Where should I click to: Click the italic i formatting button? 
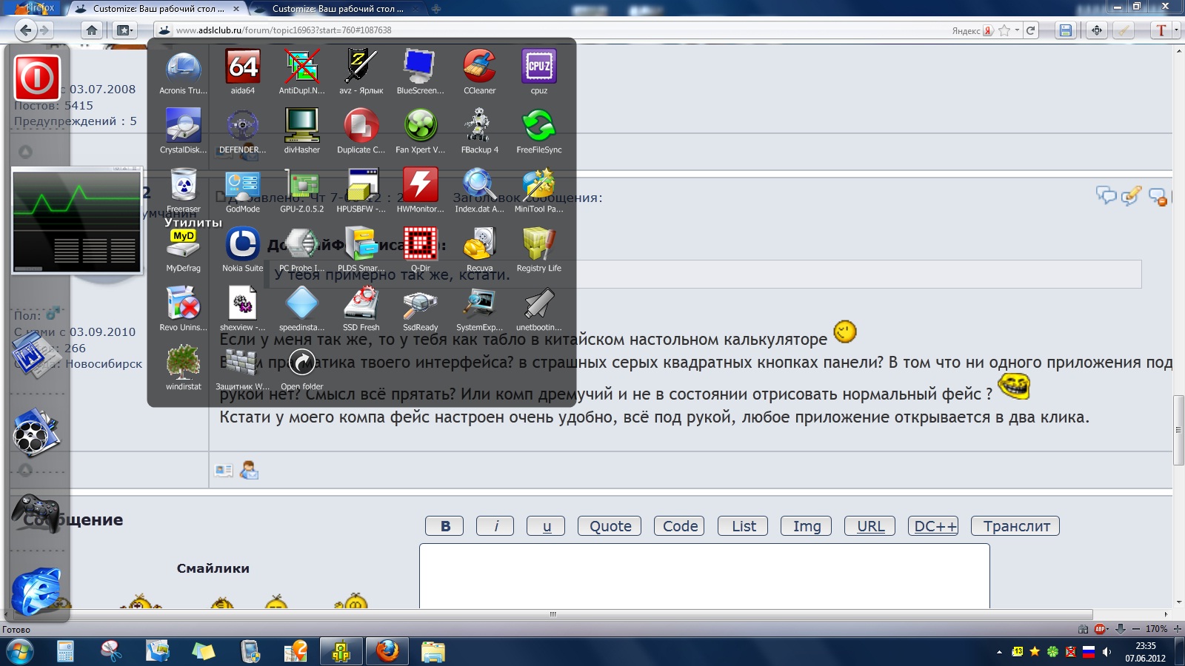tap(495, 526)
